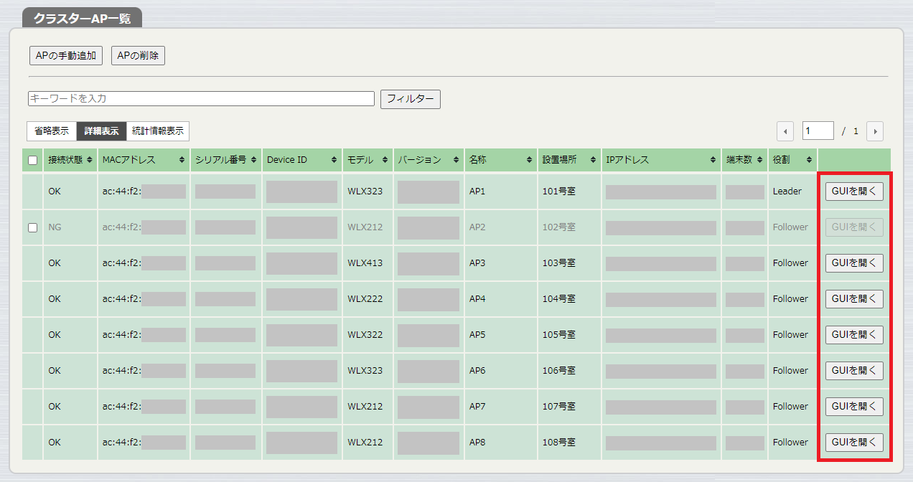Click the next page arrow

(875, 131)
